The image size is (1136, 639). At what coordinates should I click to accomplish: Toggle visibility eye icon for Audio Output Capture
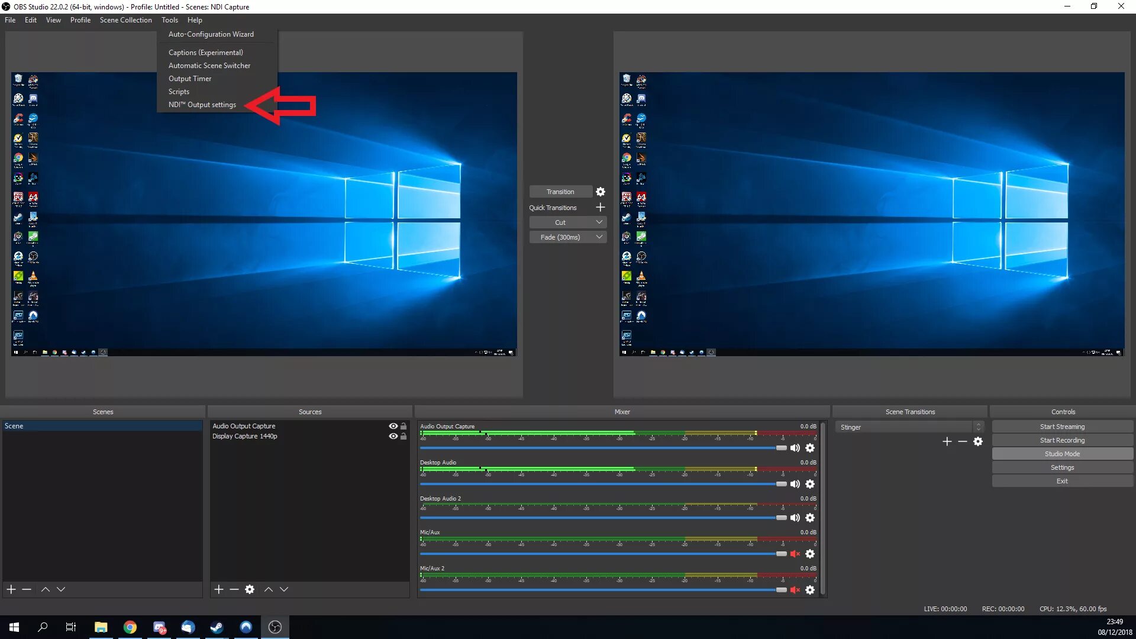click(393, 426)
